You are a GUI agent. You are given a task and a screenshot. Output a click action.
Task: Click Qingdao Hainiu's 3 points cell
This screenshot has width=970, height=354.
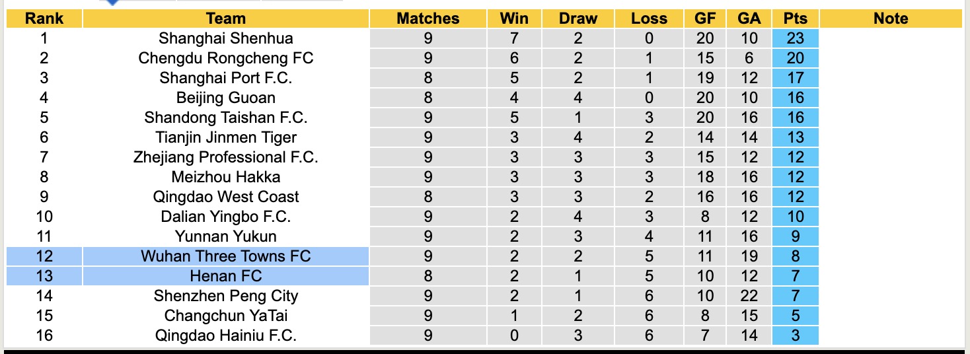795,336
